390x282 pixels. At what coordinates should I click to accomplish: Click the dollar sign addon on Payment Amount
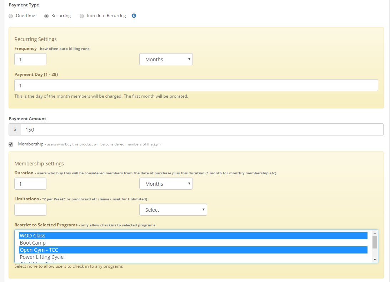click(x=15, y=129)
